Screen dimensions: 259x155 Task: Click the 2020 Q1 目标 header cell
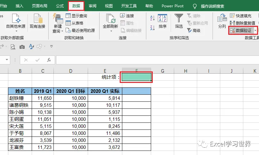71,91
